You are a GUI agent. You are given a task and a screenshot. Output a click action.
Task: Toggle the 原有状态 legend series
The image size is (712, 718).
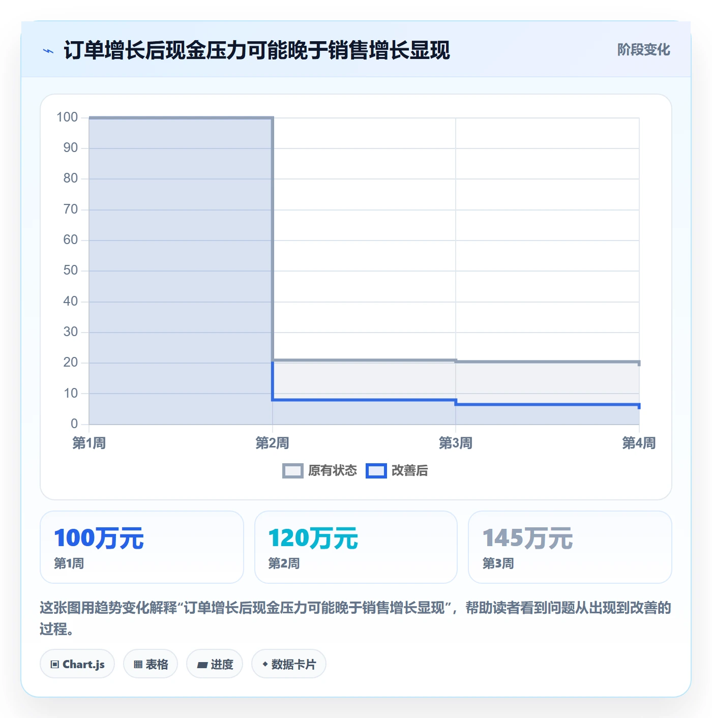click(319, 471)
